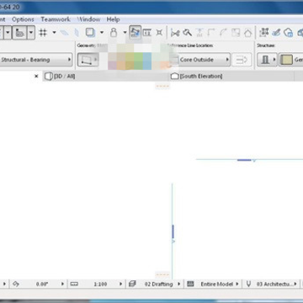
Task: Click the orientation angle icon in status bar
Action: point(16,284)
